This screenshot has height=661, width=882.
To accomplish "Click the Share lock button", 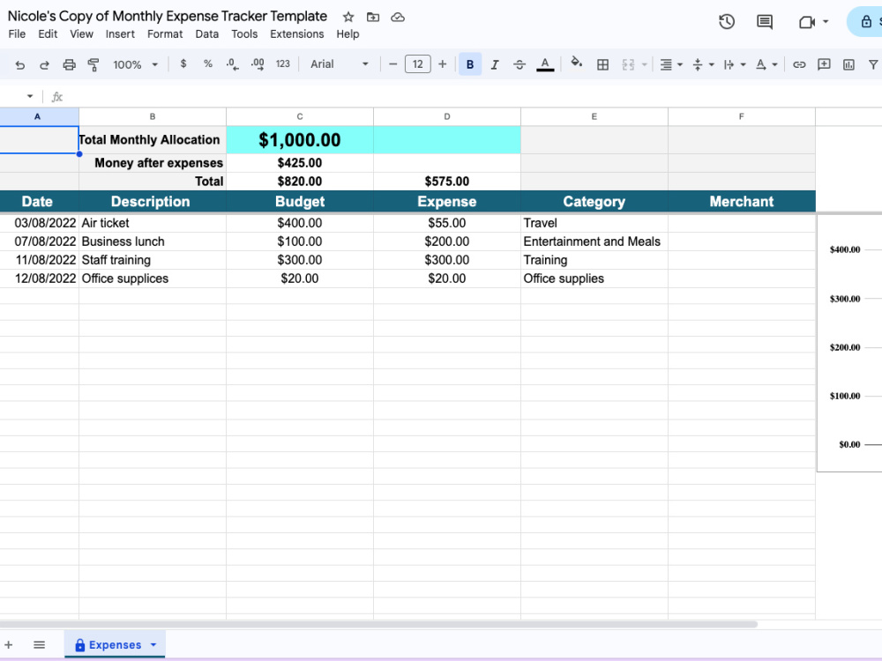I will 866,22.
